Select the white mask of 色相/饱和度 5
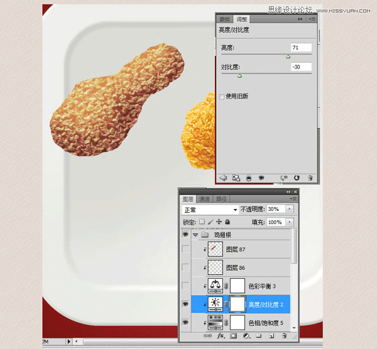 [238, 323]
